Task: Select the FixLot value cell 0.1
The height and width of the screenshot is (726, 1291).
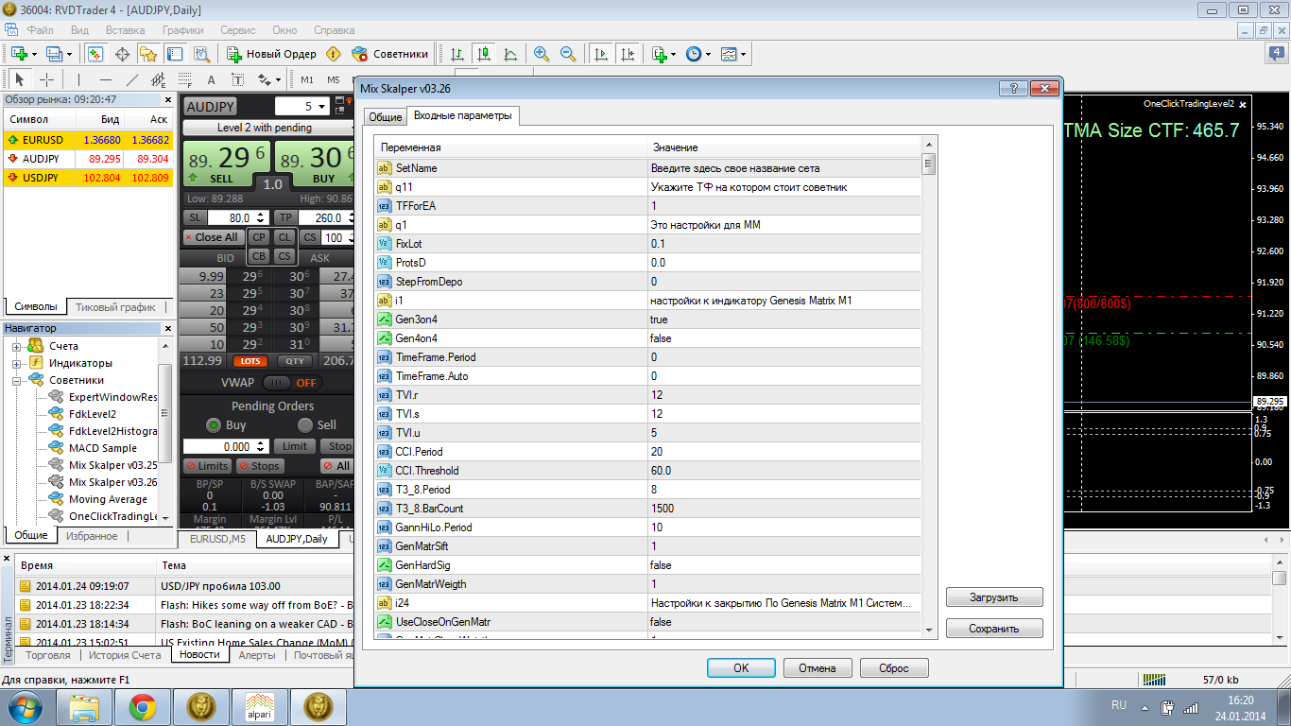Action: click(783, 244)
